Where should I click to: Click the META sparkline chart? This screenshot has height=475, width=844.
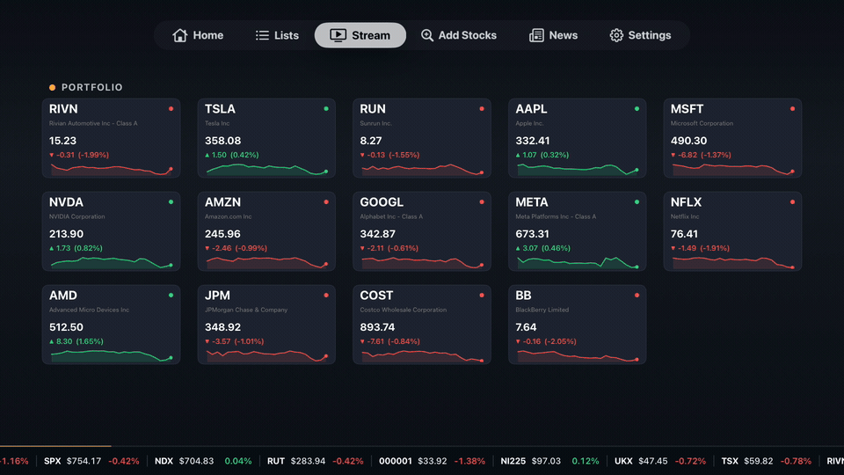[x=578, y=263]
